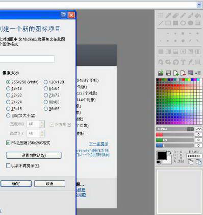203x215 pixels.
Task: Click the empty preview pane below colors
Action: pos(180,192)
